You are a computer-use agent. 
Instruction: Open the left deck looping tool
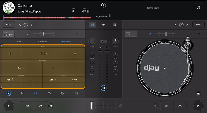(x=49, y=93)
